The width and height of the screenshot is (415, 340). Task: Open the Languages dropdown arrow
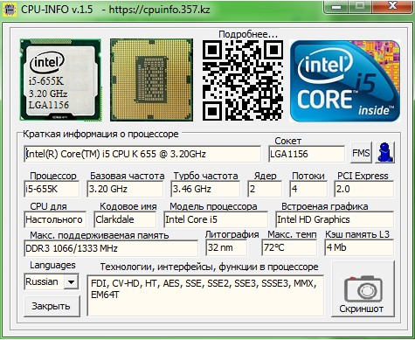click(x=71, y=281)
